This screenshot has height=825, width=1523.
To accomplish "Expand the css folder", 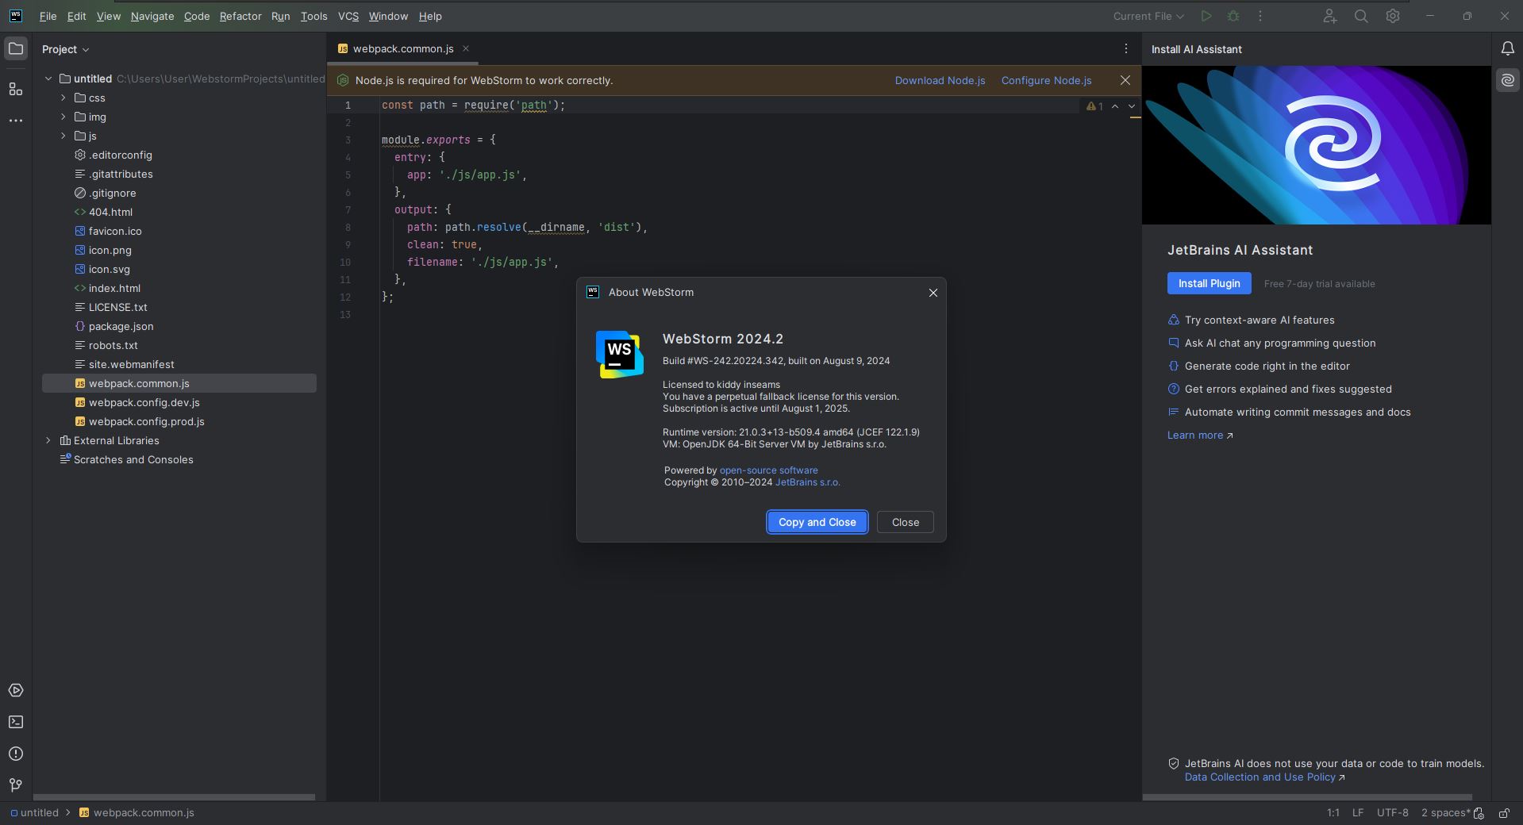I will (63, 98).
